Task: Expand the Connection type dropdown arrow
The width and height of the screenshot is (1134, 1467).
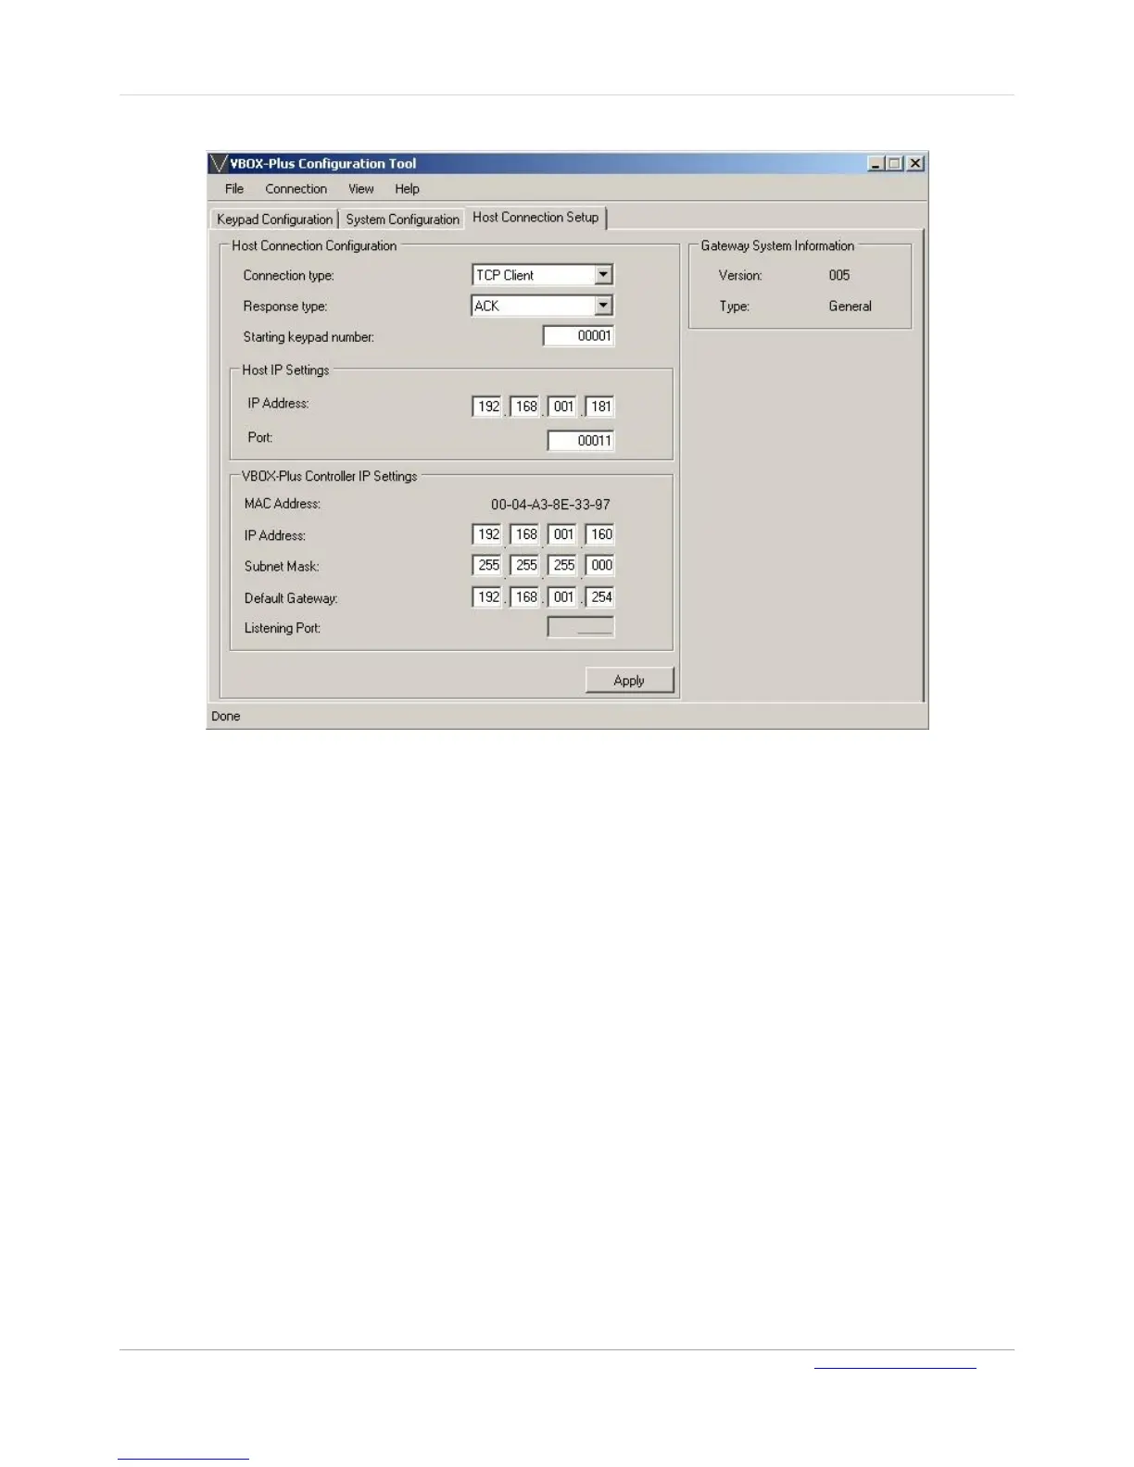Action: tap(603, 275)
